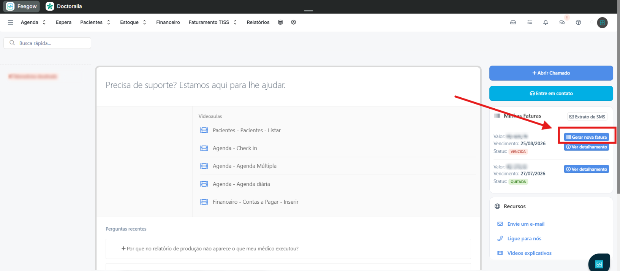
Task: Open the settings gear icon
Action: pos(294,22)
